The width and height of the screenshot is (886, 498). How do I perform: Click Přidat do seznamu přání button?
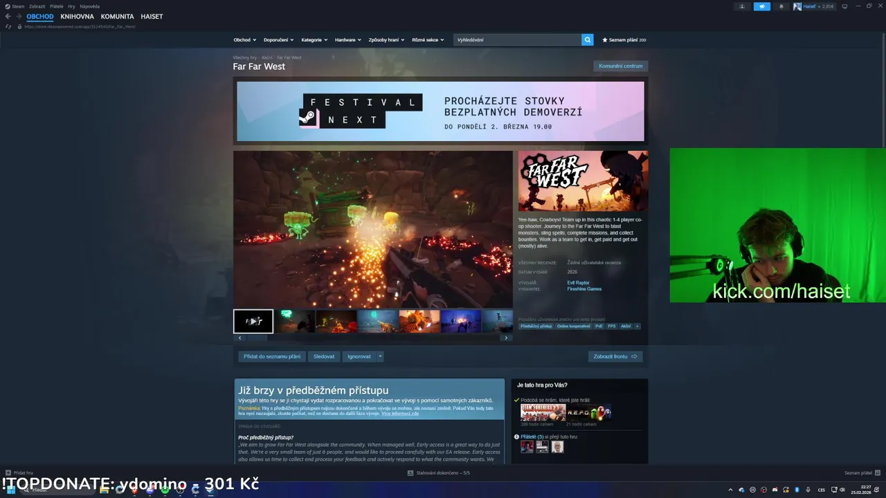click(x=272, y=357)
